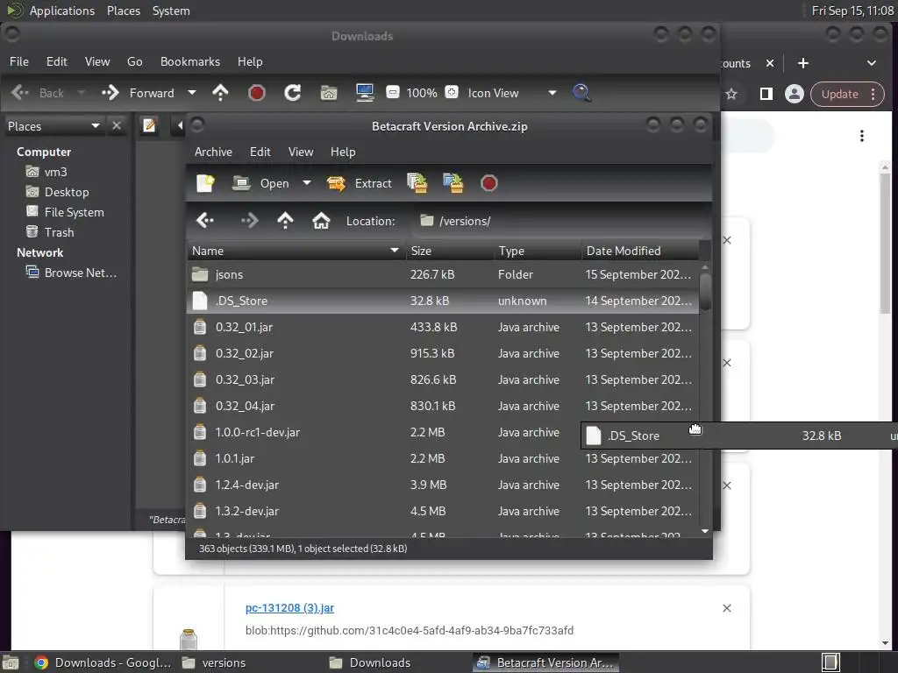Click scroll-down arrow of archive list

coord(705,531)
